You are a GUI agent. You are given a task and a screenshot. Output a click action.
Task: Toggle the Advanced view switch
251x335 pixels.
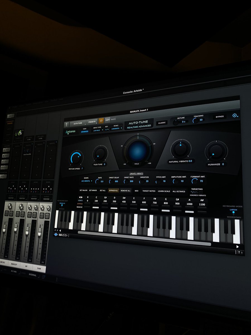[x=85, y=131]
